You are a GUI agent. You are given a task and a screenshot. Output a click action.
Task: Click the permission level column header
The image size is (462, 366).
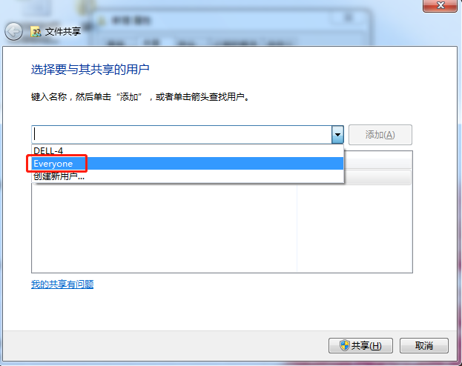point(377,162)
